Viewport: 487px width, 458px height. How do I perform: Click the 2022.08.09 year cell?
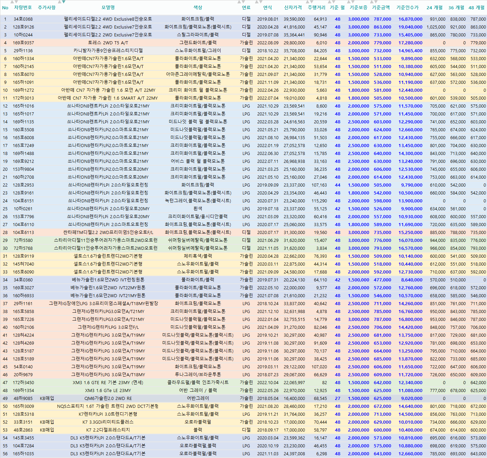click(268, 43)
